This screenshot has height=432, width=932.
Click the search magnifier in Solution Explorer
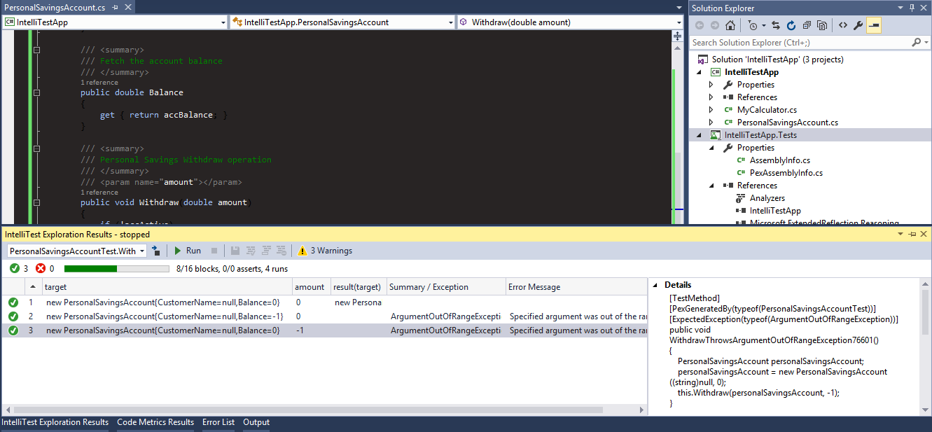(x=916, y=43)
